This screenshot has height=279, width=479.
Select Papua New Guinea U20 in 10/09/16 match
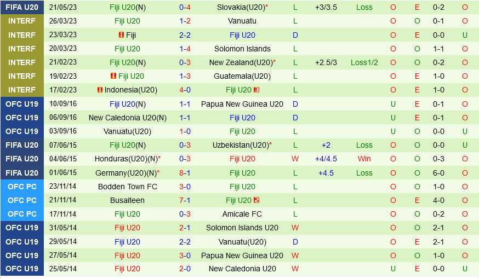point(242,104)
